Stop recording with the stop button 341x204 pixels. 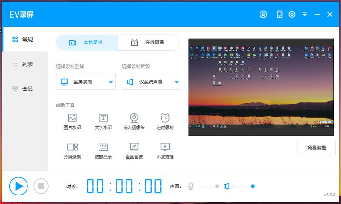(41, 186)
